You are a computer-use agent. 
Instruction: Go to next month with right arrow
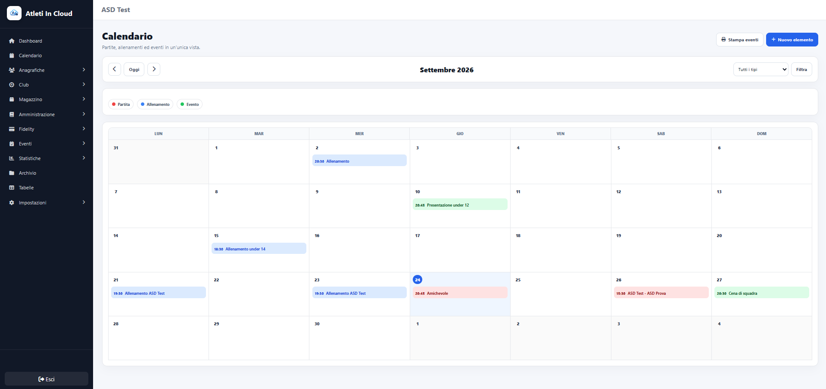(x=154, y=69)
